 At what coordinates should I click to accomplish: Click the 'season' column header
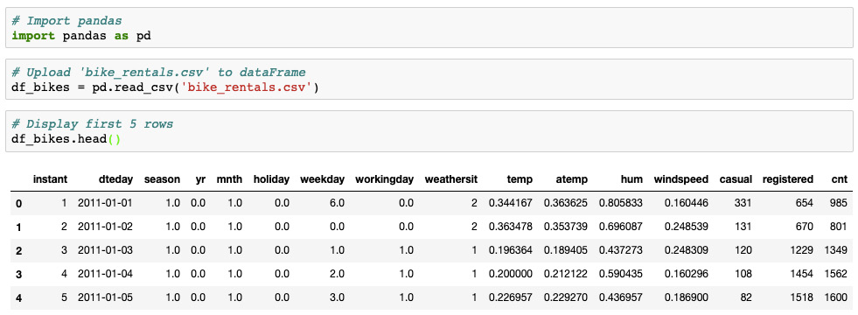pyautogui.click(x=162, y=179)
